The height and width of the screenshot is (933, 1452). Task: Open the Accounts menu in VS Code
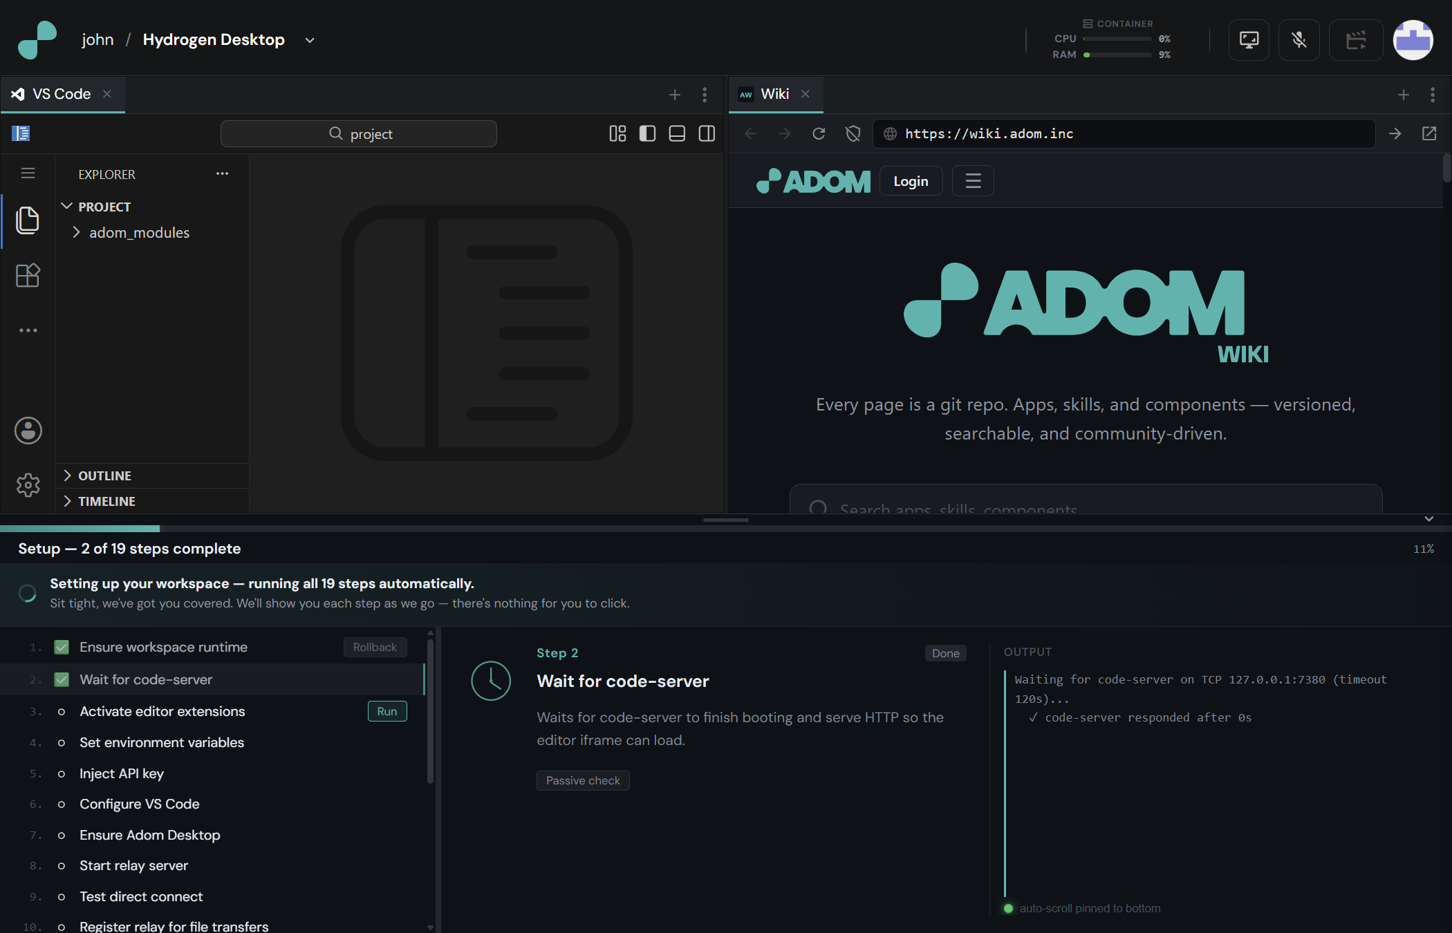tap(28, 431)
